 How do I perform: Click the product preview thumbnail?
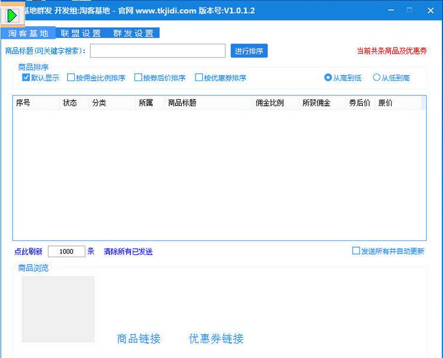58,309
